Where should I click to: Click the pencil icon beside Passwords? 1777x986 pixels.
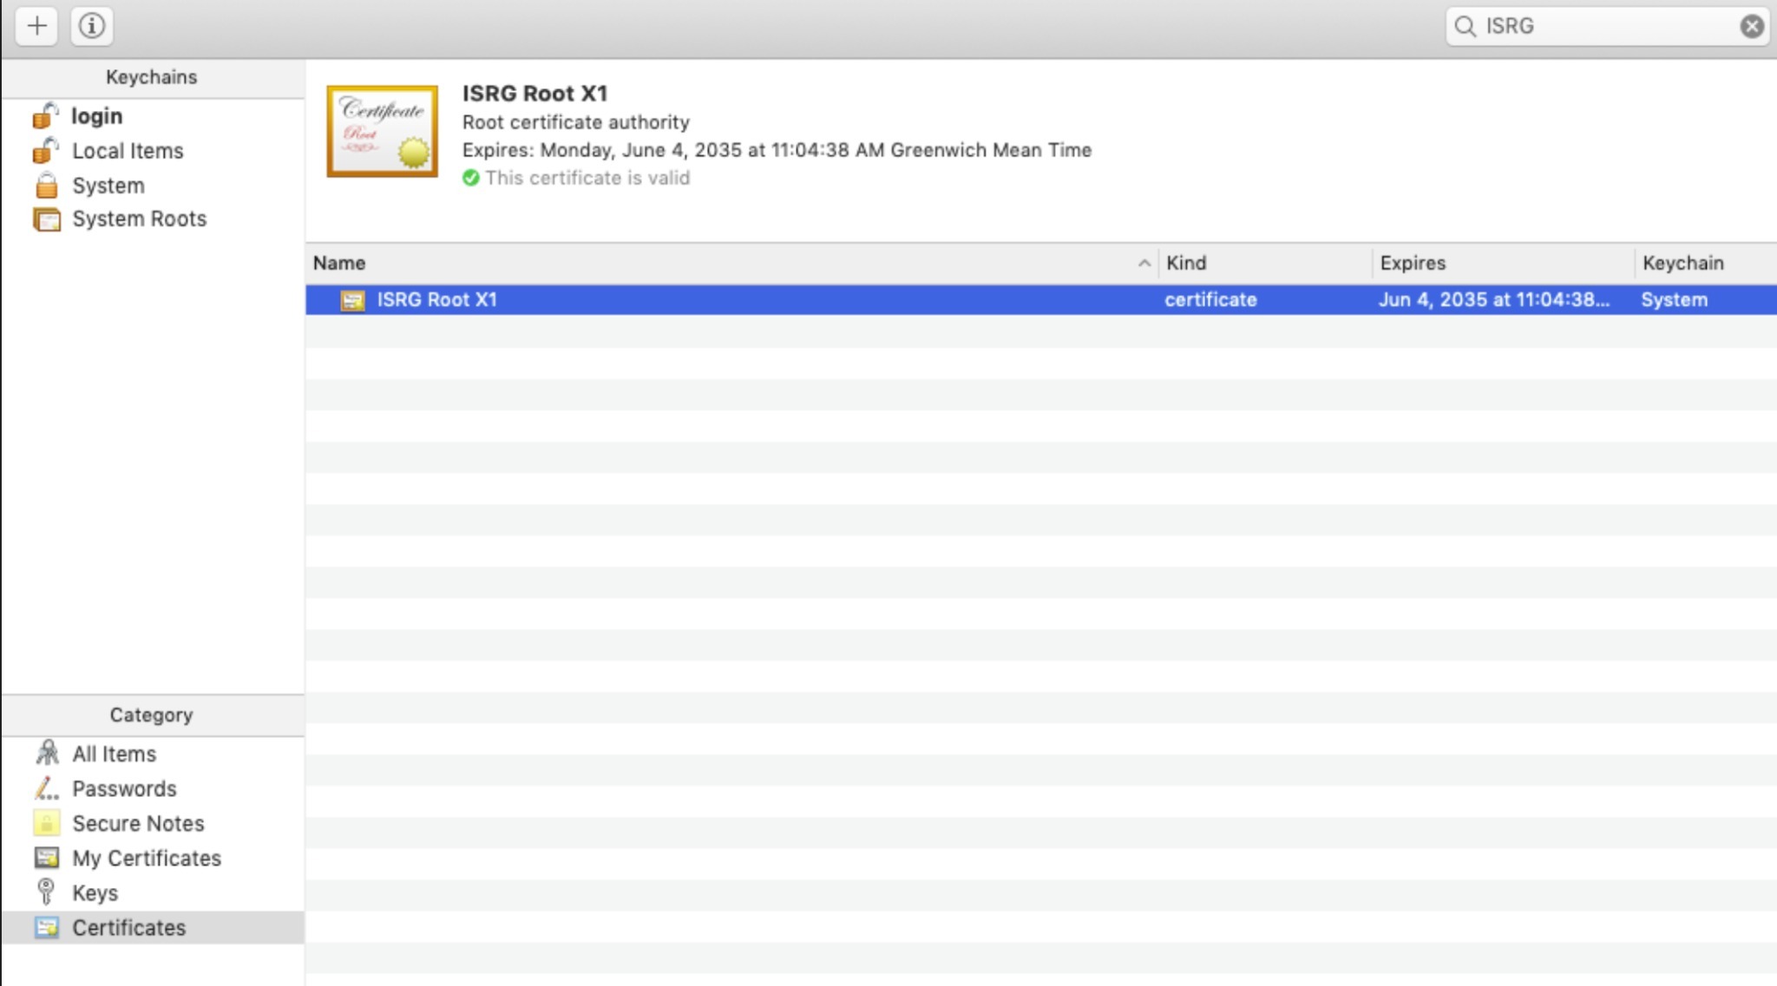pos(47,788)
